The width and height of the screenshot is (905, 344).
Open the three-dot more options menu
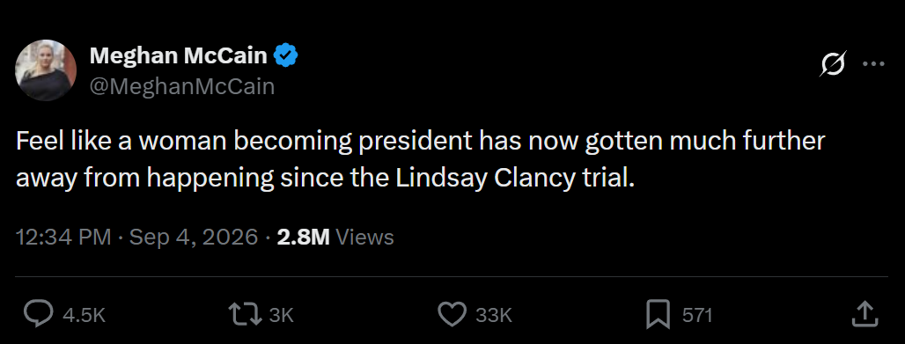[873, 63]
